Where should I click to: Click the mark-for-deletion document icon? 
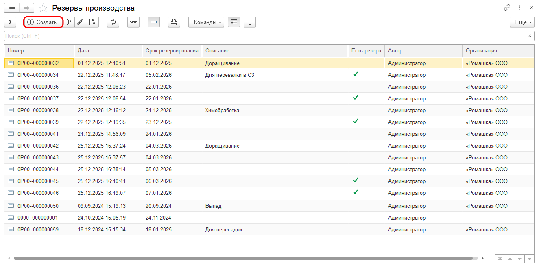pos(92,22)
